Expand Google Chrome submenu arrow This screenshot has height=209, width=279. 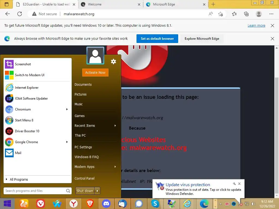tap(67, 142)
